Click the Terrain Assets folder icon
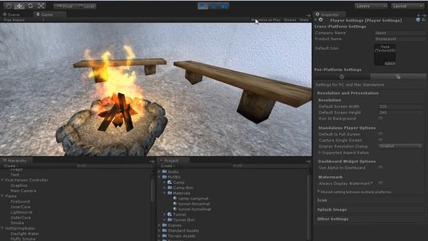 pyautogui.click(x=165, y=236)
